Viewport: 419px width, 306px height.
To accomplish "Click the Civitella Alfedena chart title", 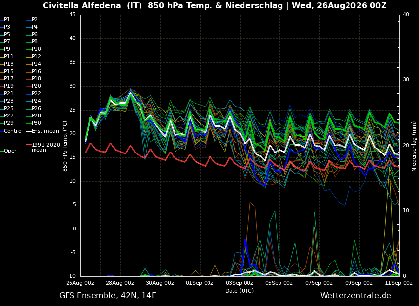I will pyautogui.click(x=214, y=5).
